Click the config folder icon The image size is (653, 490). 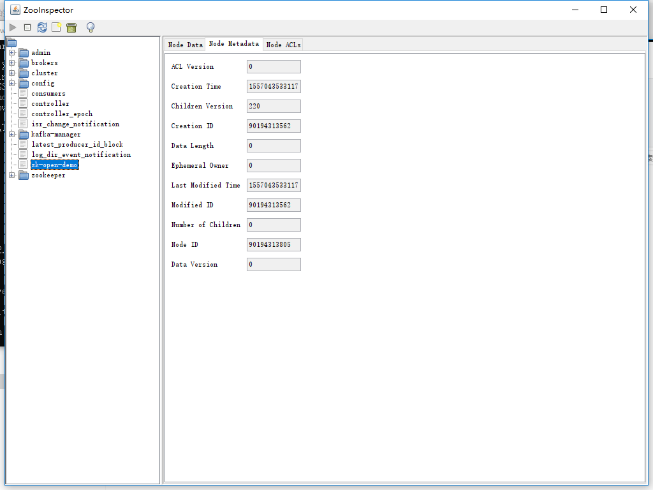(24, 84)
